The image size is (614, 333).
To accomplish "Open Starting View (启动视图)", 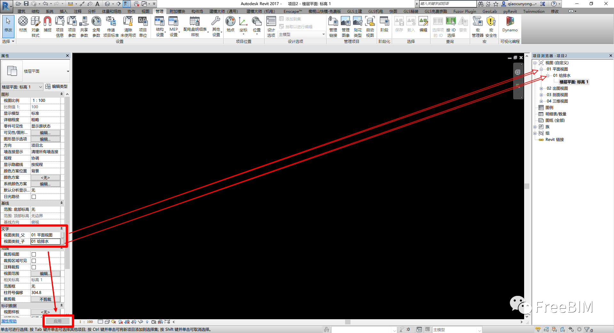I will pyautogui.click(x=370, y=26).
